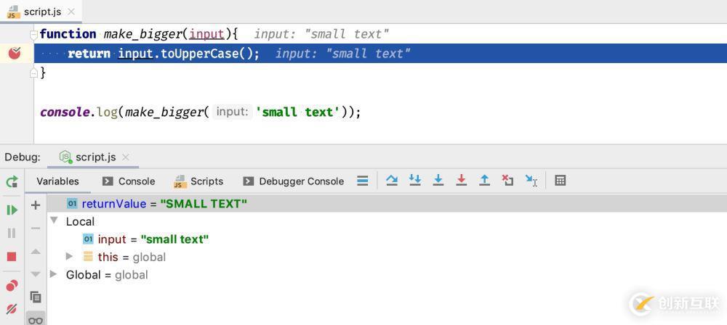Image resolution: width=727 pixels, height=325 pixels.
Task: Click Show Execution Point three-lines icon
Action: (x=363, y=181)
